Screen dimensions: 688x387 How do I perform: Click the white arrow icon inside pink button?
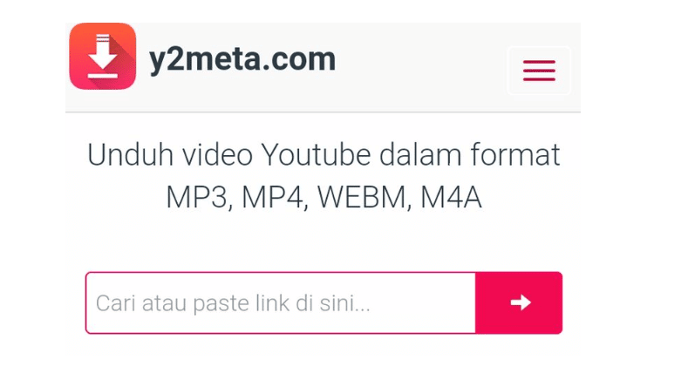point(521,302)
